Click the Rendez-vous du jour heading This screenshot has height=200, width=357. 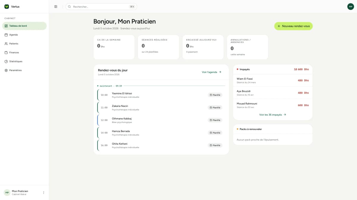coord(113,70)
